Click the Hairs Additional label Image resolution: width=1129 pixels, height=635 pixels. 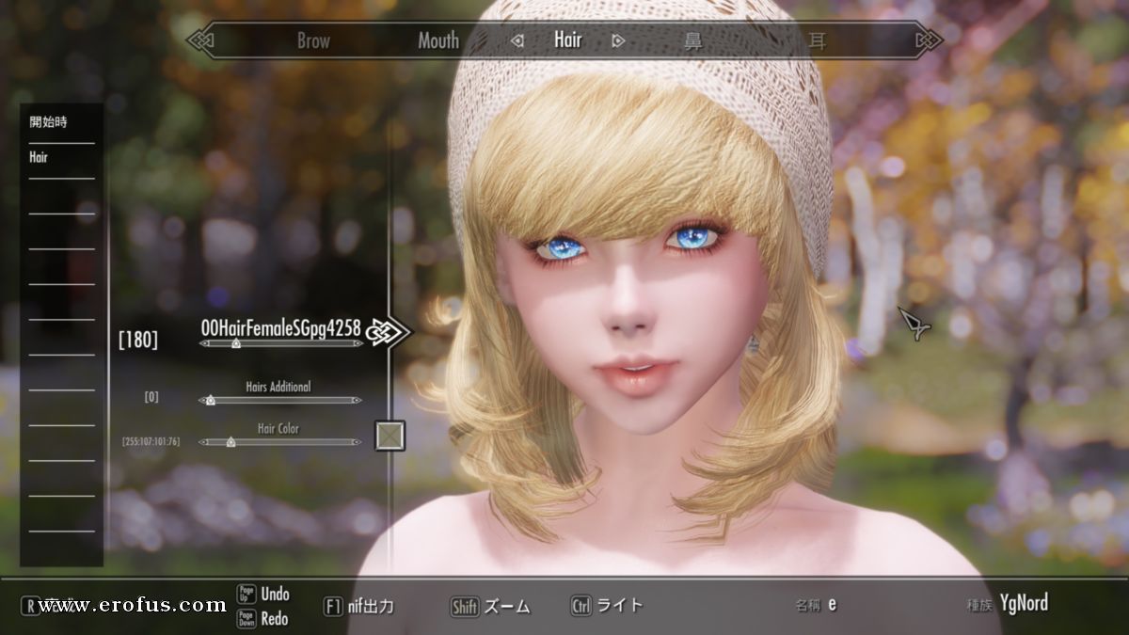point(278,387)
